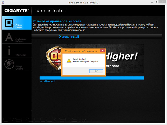Open the Google Chrome section

pos(16,64)
